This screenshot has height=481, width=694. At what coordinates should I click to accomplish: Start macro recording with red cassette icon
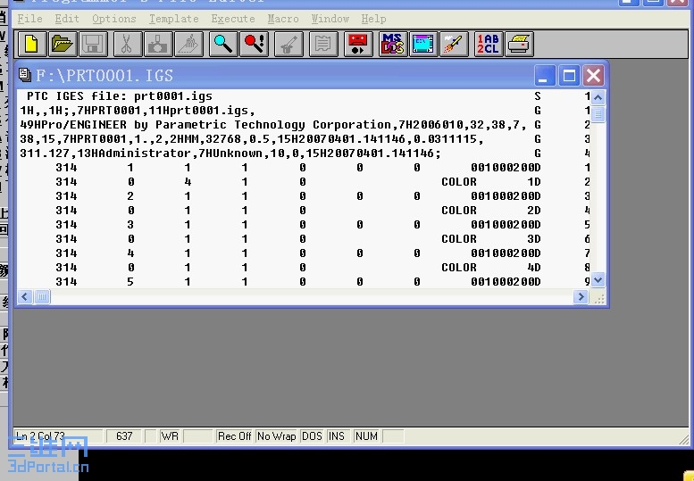358,45
